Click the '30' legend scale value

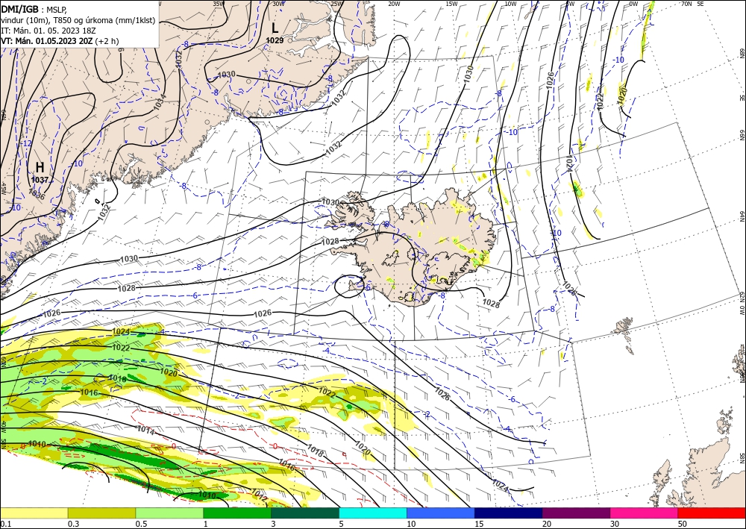click(615, 524)
